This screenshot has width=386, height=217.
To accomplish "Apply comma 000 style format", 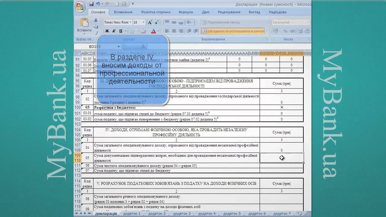I will [x=293, y=31].
